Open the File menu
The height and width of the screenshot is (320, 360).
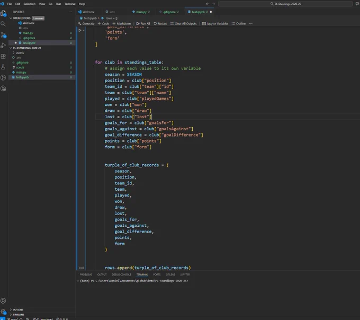tap(10, 4)
